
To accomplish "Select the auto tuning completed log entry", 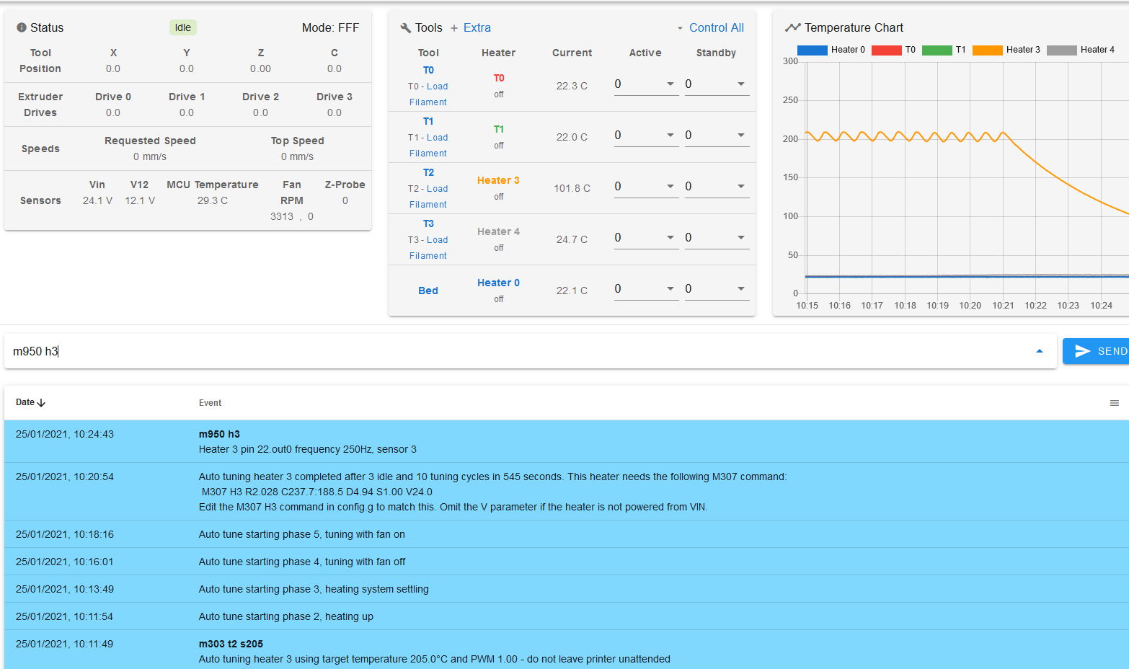I will [567, 492].
